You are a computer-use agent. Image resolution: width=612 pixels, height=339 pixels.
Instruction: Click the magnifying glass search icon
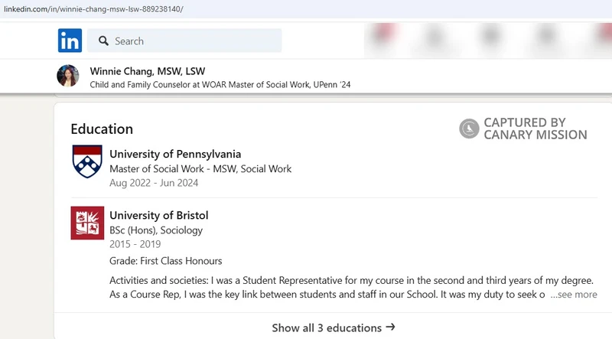pos(103,41)
